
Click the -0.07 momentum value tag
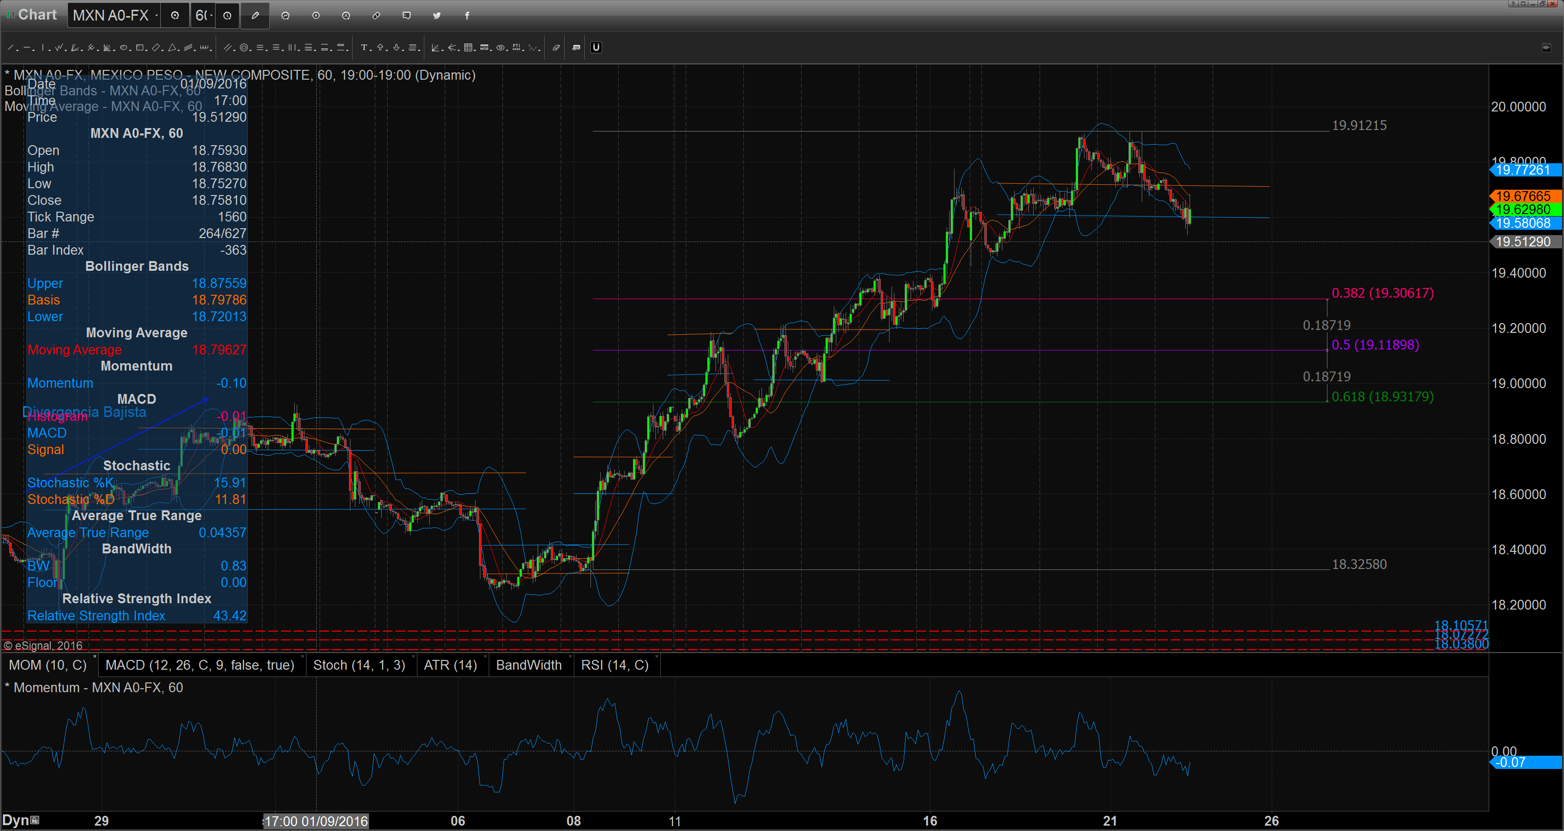pyautogui.click(x=1526, y=763)
